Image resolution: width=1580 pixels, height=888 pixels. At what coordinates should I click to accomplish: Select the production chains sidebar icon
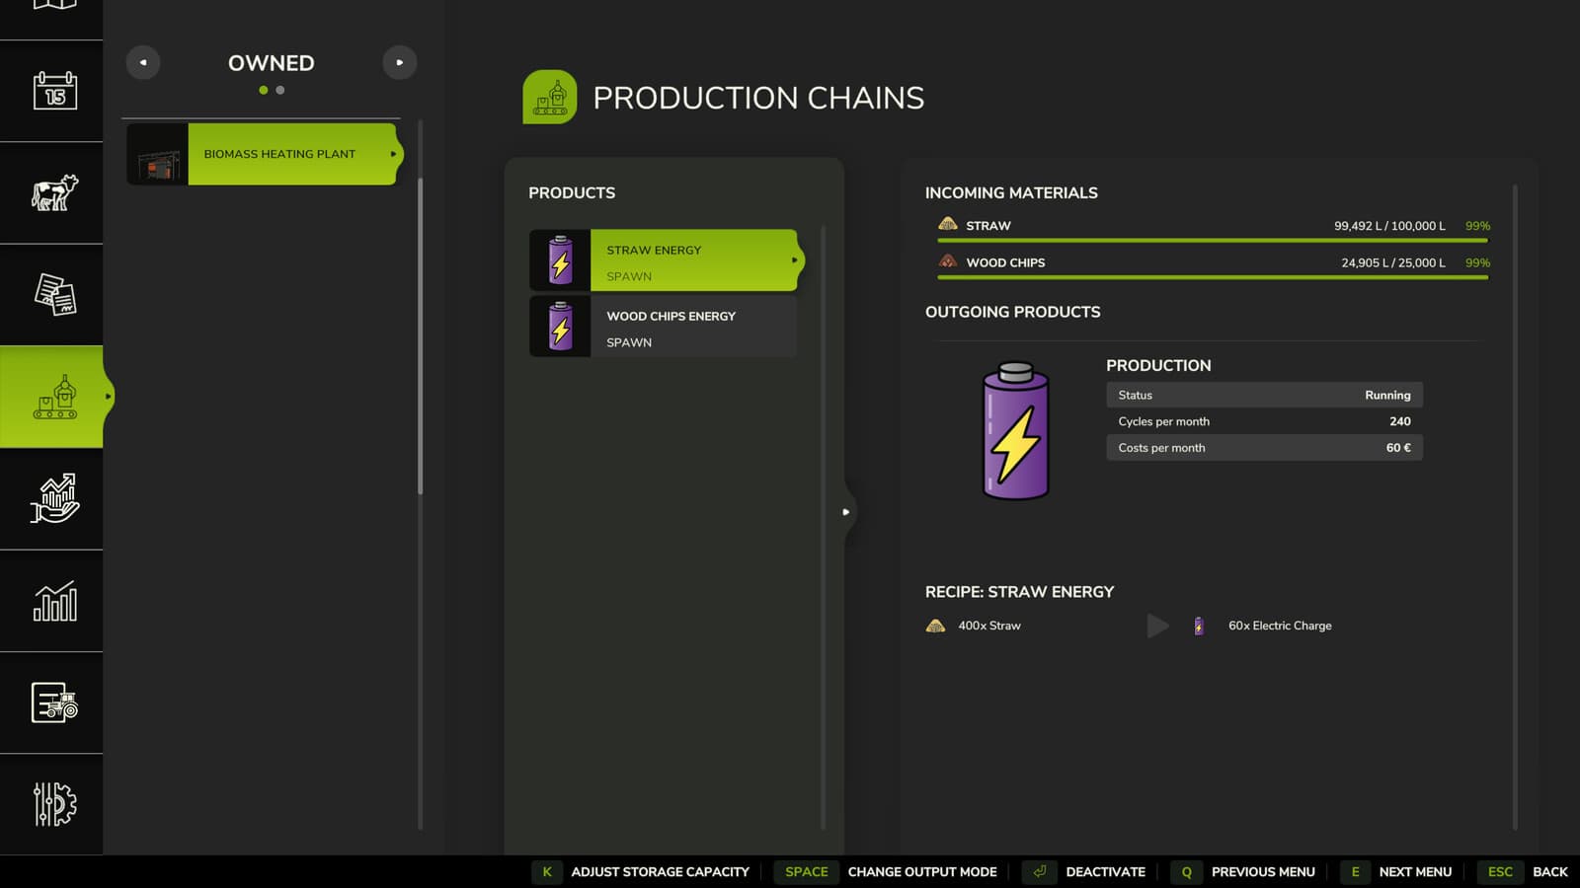tap(54, 397)
